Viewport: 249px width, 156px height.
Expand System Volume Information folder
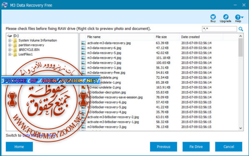(10, 40)
